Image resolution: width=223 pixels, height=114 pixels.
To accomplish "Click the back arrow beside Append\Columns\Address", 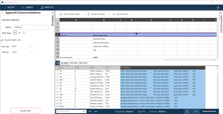I will tap(3, 13).
